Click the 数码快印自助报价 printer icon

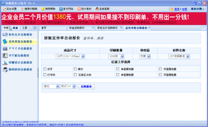point(5,70)
